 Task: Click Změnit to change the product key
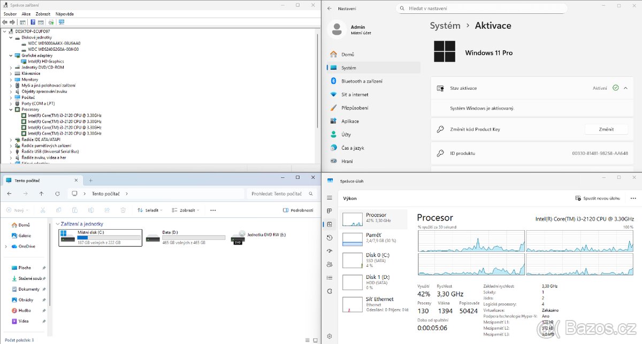(606, 129)
